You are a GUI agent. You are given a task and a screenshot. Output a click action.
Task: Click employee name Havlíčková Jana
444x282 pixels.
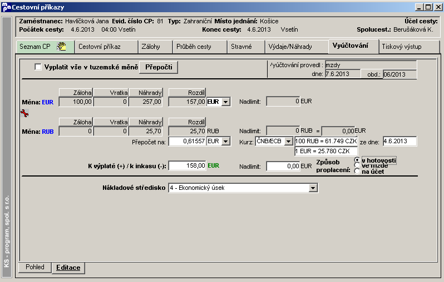click(x=87, y=21)
